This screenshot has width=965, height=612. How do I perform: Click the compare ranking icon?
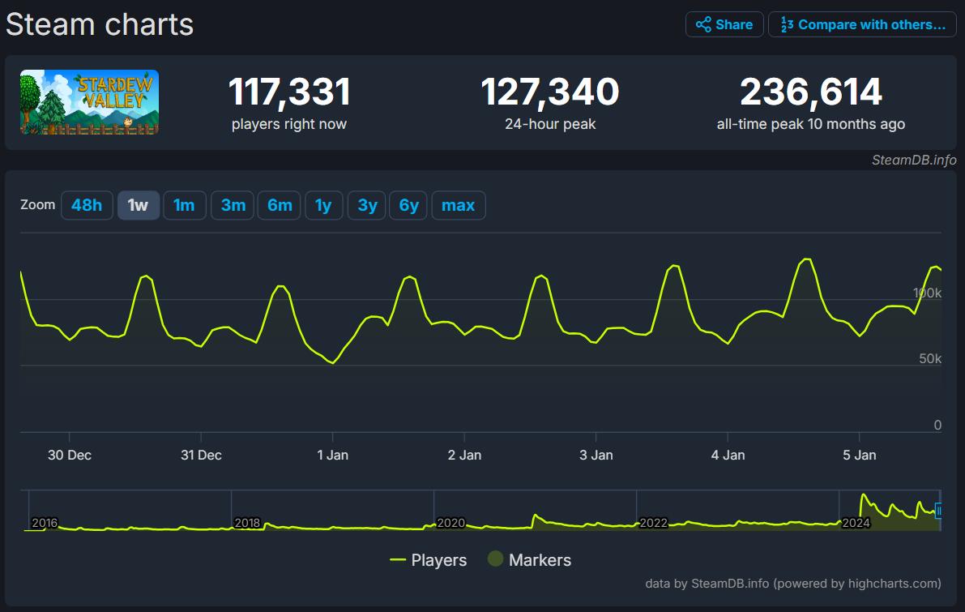coord(787,24)
